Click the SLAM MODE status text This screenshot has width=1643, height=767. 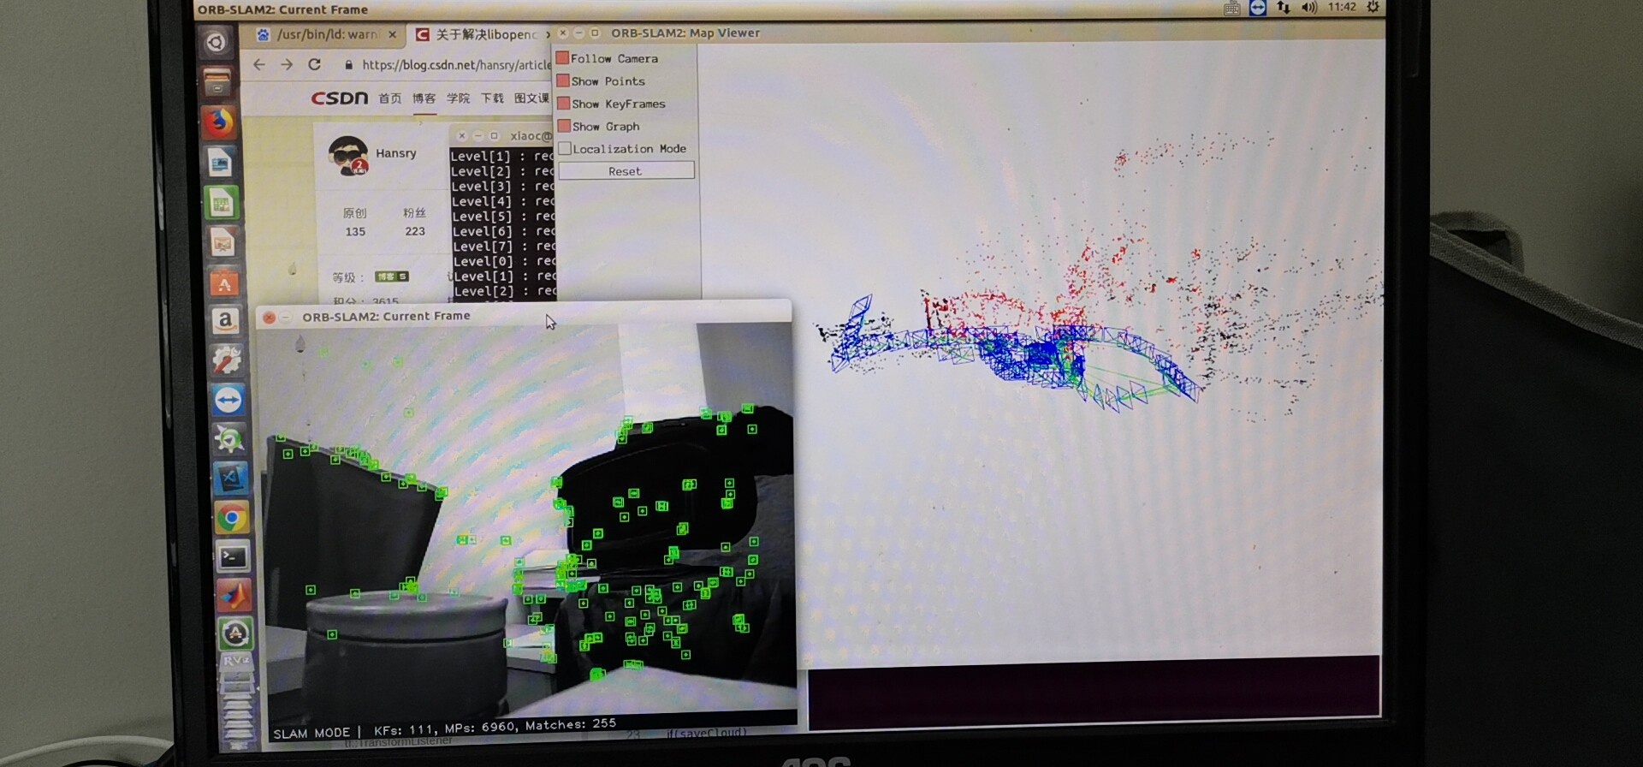pos(311,733)
